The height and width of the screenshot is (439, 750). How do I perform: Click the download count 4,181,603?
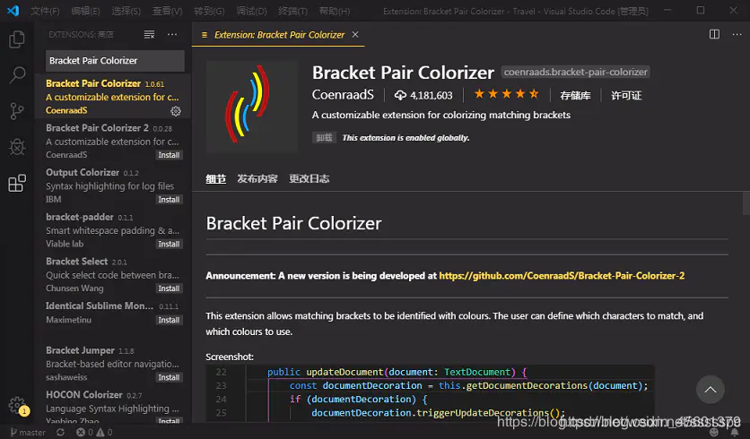(423, 95)
